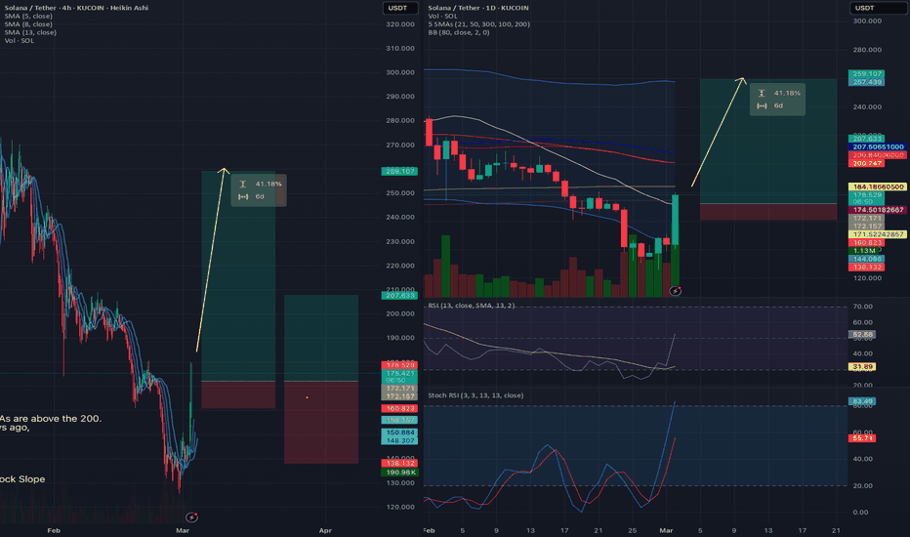This screenshot has width=910, height=537.
Task: Click the 25 date on the 1D time axis
Action: click(632, 530)
